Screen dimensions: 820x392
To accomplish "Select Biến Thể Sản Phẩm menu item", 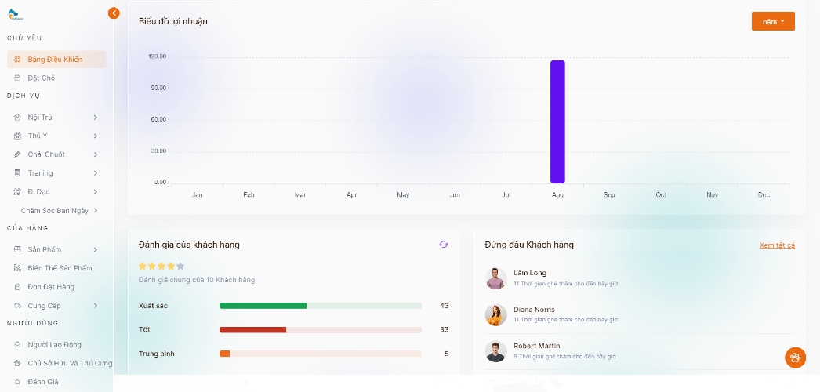I will pyautogui.click(x=60, y=268).
